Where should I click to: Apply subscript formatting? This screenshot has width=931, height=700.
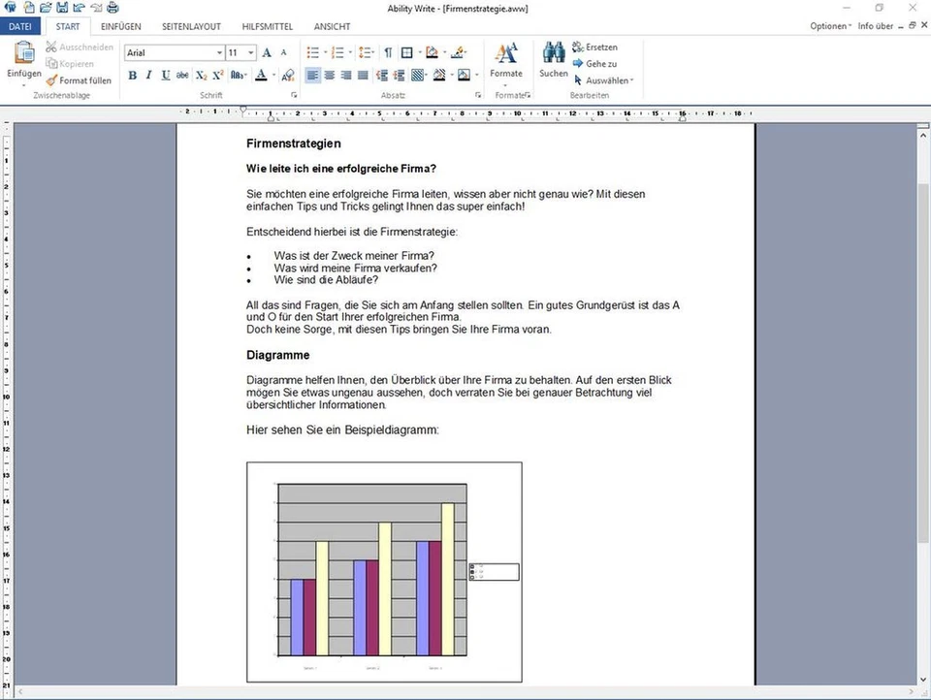201,75
